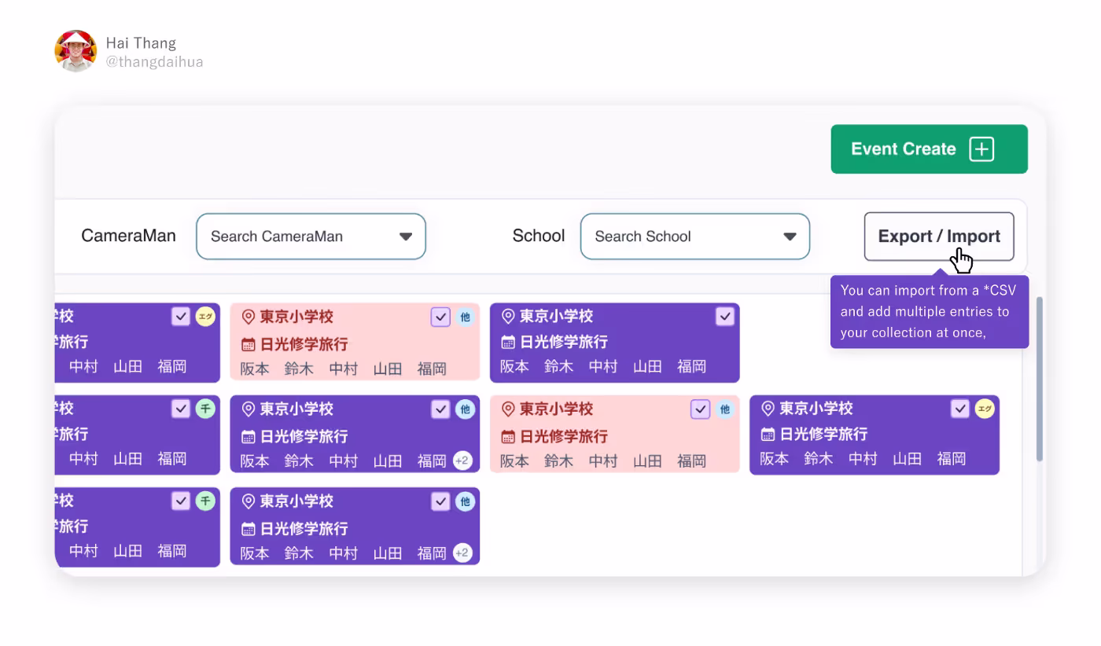
Task: Click the location pin on the badge-less purple card
Action: 508,317
